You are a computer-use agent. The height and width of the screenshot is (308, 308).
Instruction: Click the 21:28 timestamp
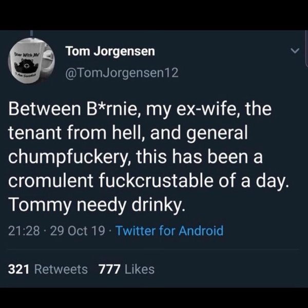22,230
